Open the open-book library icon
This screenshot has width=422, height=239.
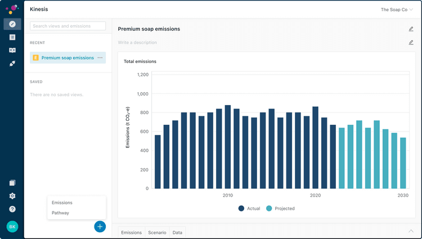pyautogui.click(x=12, y=50)
